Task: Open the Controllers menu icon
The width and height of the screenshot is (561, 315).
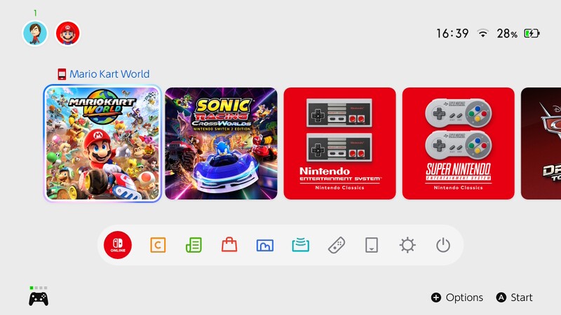Action: point(337,246)
